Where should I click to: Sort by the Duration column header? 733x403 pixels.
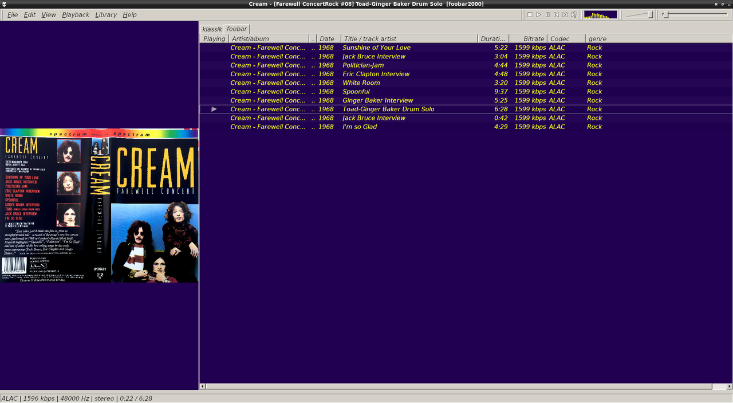[493, 38]
